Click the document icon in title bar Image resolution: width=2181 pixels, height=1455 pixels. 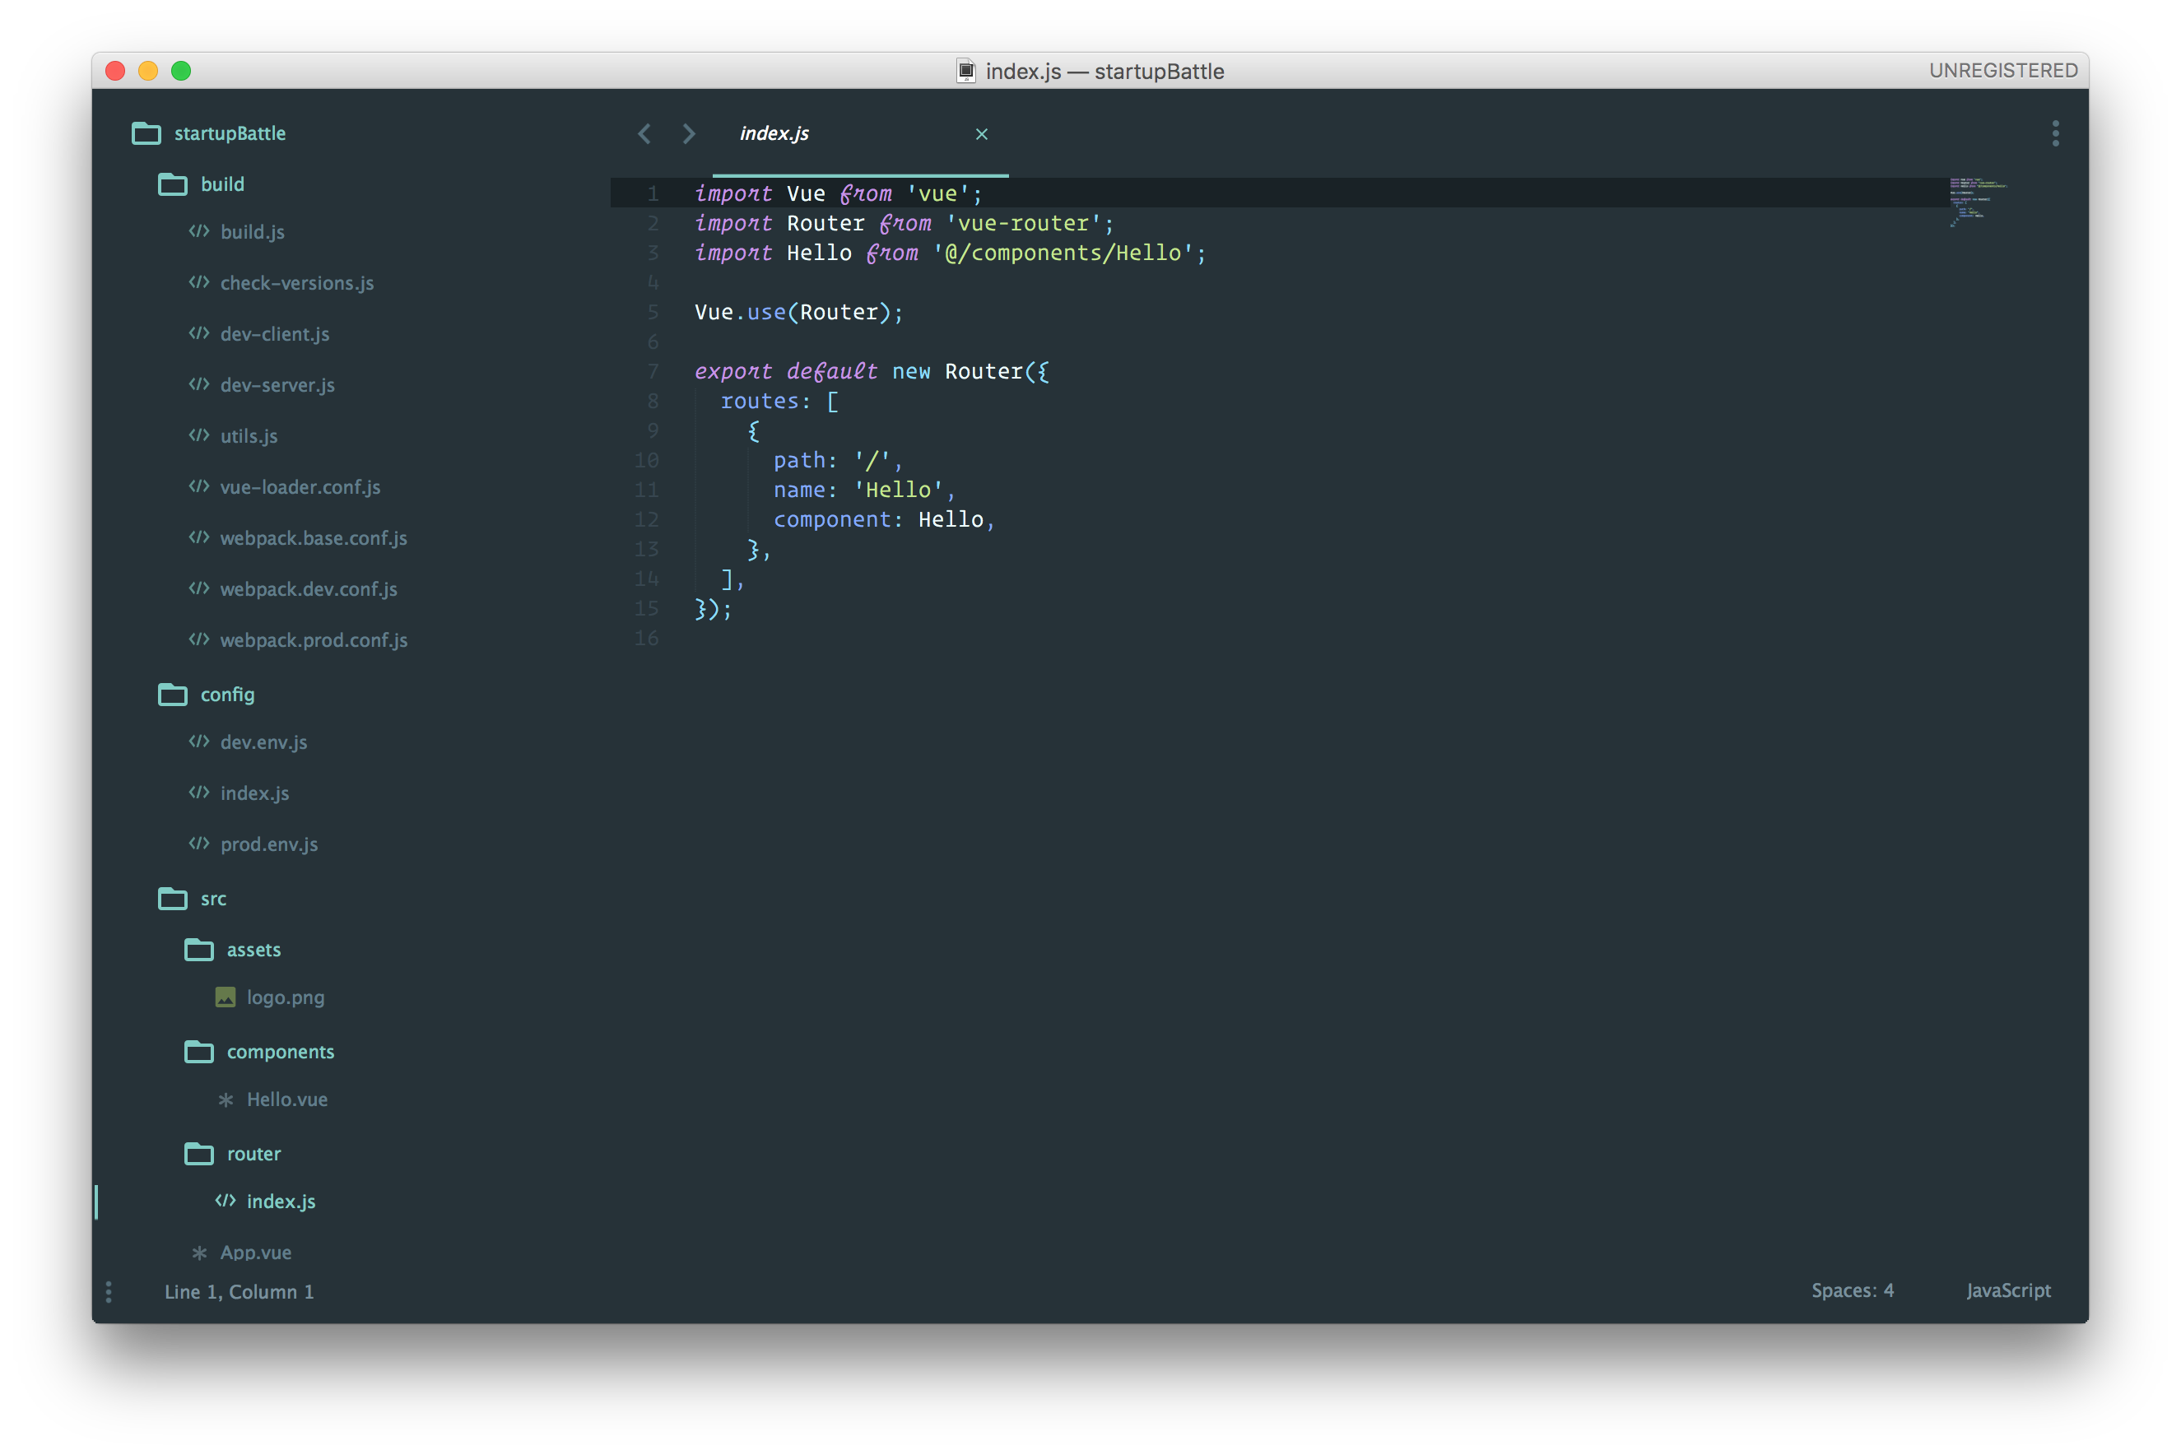[x=965, y=72]
